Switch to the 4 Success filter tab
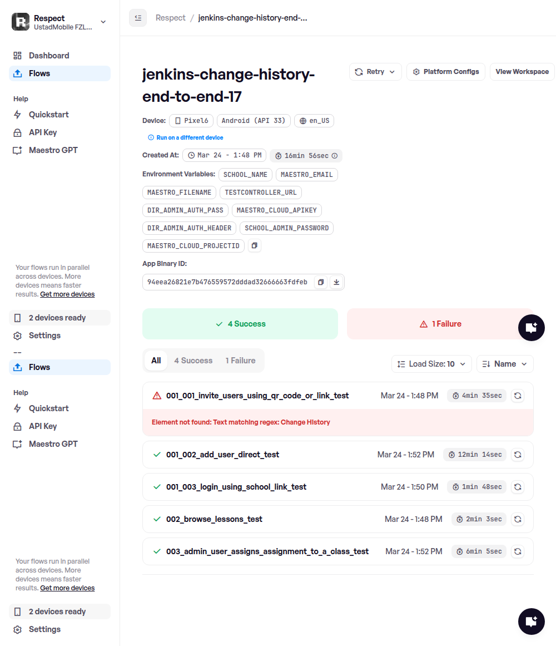This screenshot has width=556, height=646. click(x=193, y=361)
